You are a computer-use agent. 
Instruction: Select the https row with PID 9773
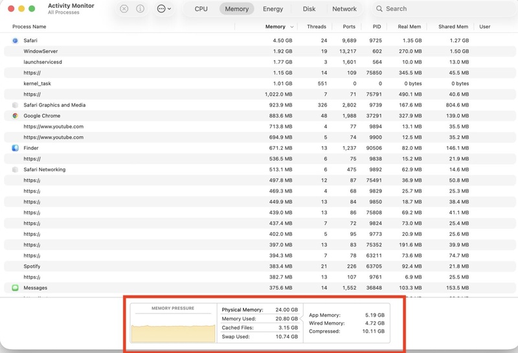coord(260,234)
